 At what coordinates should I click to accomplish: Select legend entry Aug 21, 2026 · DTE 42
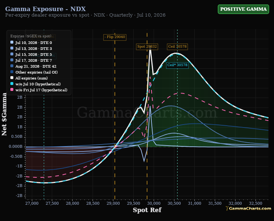(x=36, y=67)
